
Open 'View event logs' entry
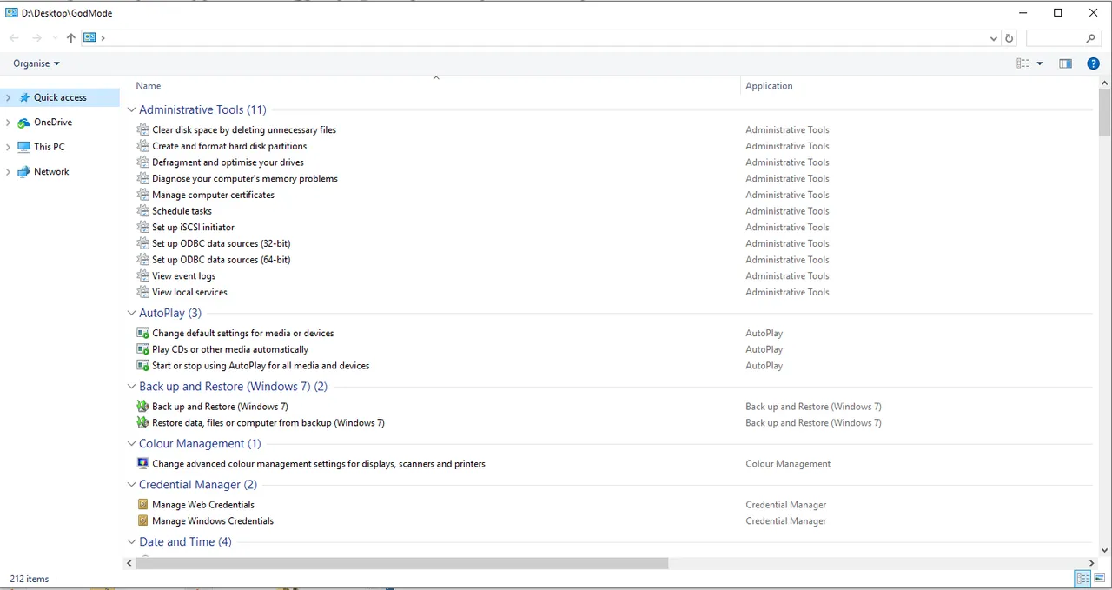pos(183,276)
